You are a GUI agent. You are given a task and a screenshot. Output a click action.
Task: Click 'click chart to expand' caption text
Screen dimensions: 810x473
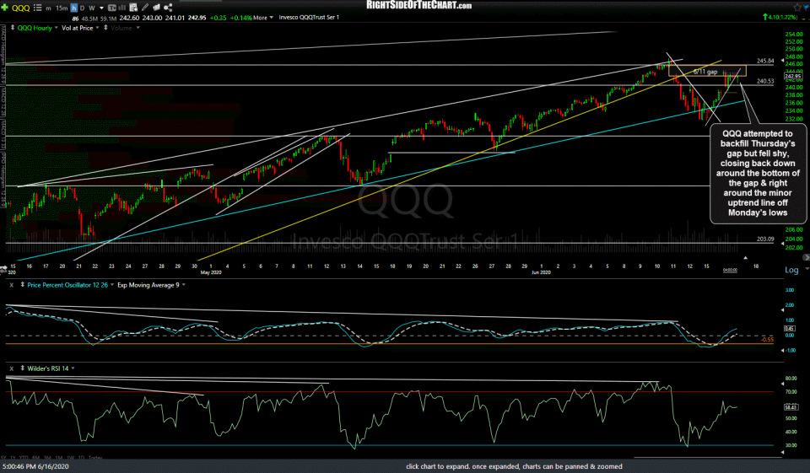point(514,466)
